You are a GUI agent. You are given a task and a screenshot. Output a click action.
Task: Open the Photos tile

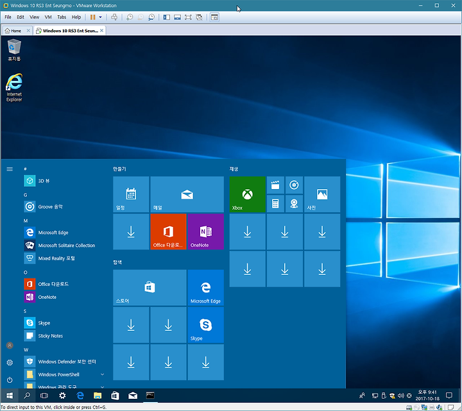click(322, 194)
